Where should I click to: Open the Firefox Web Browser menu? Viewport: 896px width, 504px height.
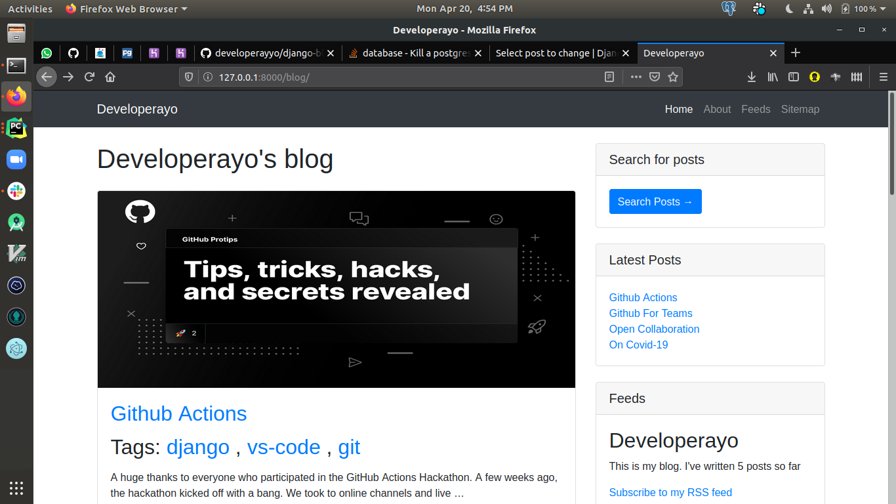124,9
